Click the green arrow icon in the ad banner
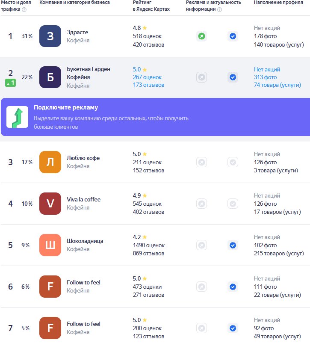Screen dimensions: 310x346 [18, 117]
